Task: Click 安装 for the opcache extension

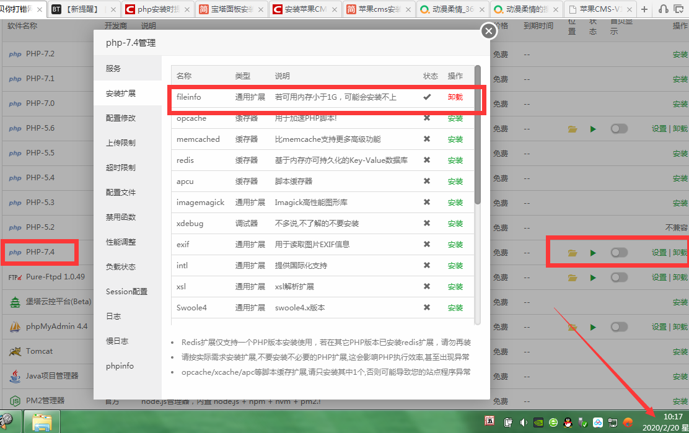Action: click(x=455, y=118)
